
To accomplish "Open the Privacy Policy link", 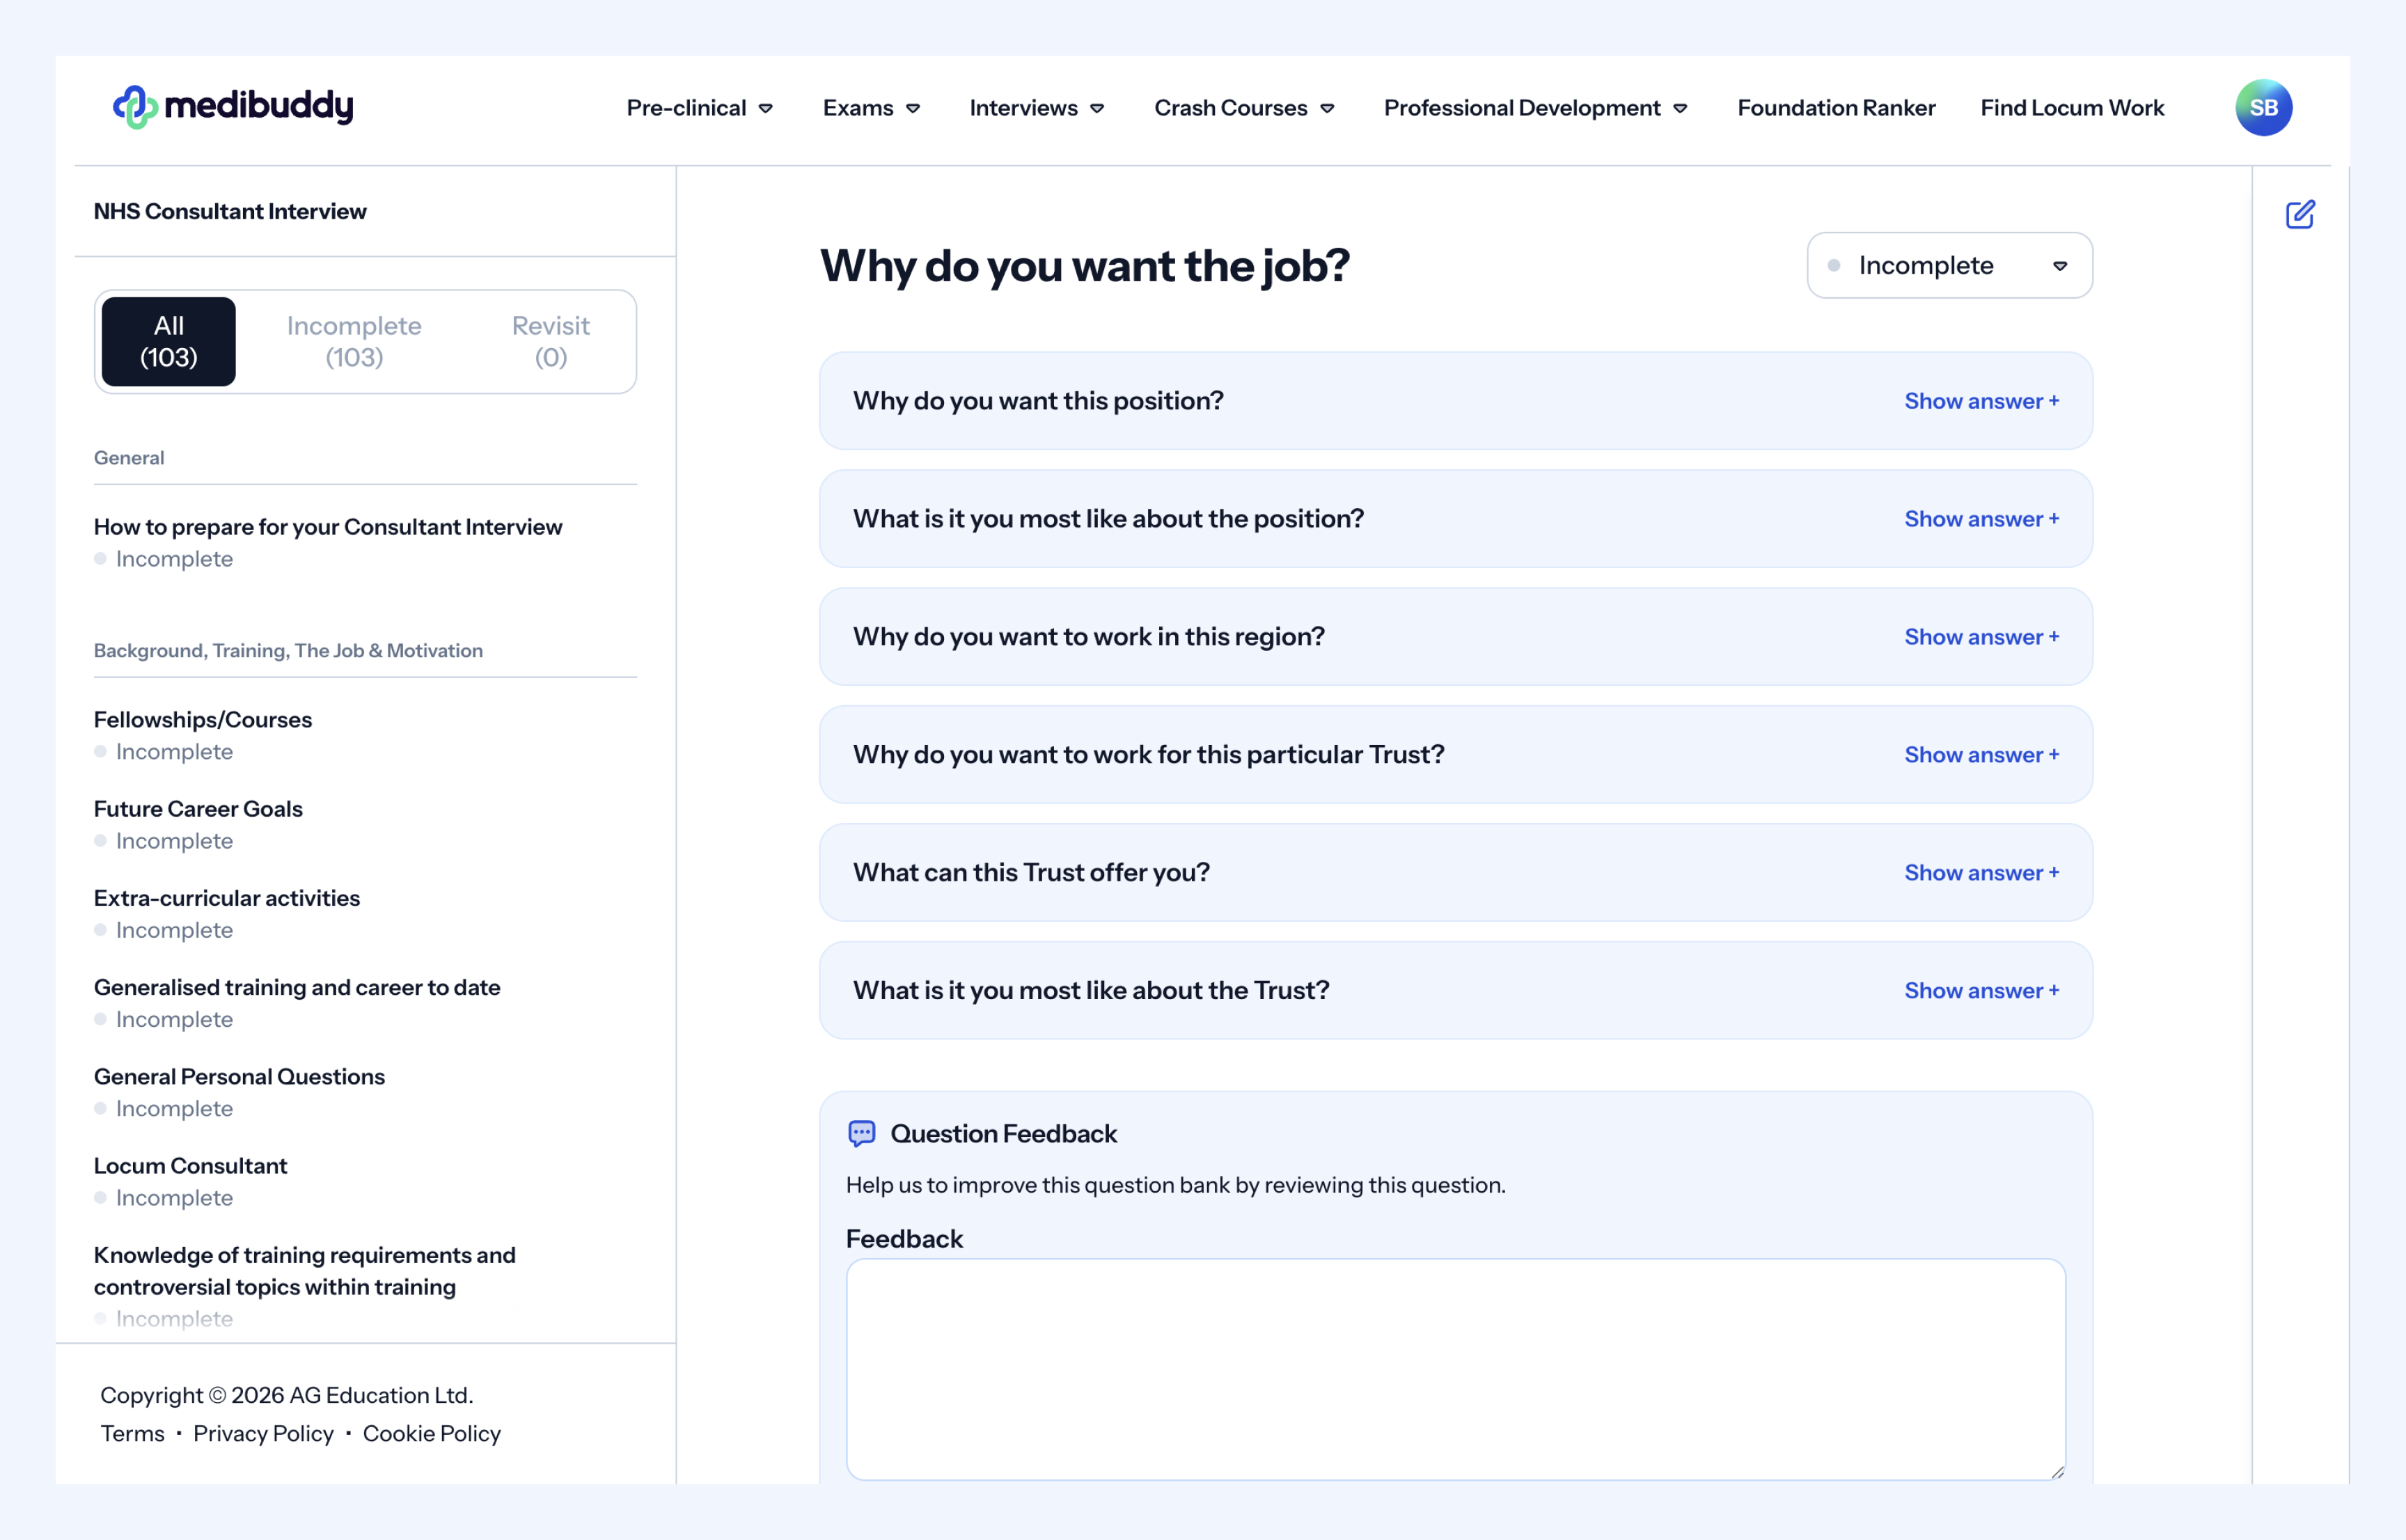I will pyautogui.click(x=263, y=1433).
